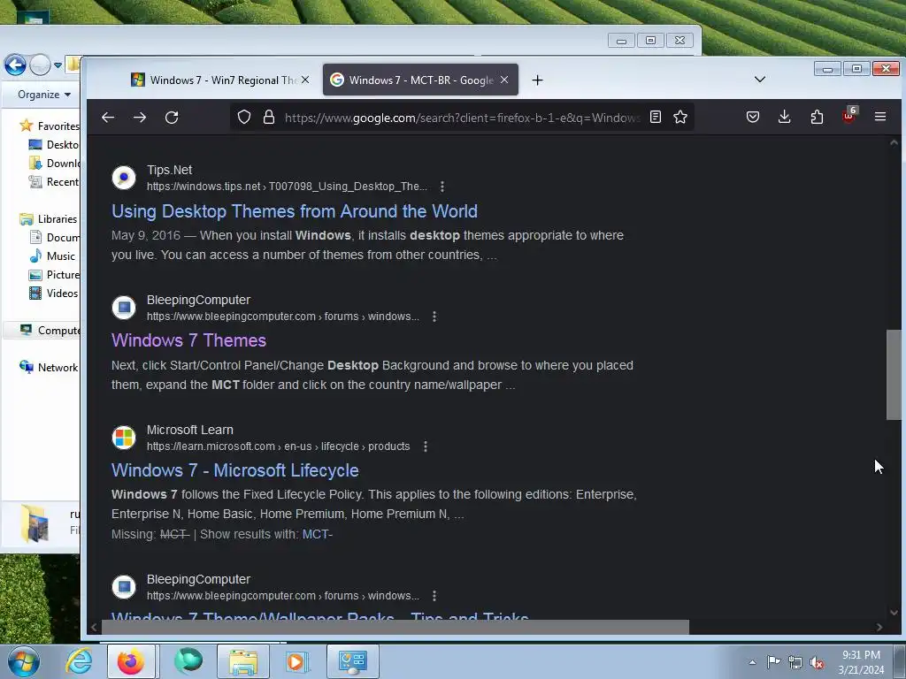Open the Firefox extensions puzzle icon
The width and height of the screenshot is (906, 679).
[x=817, y=118]
